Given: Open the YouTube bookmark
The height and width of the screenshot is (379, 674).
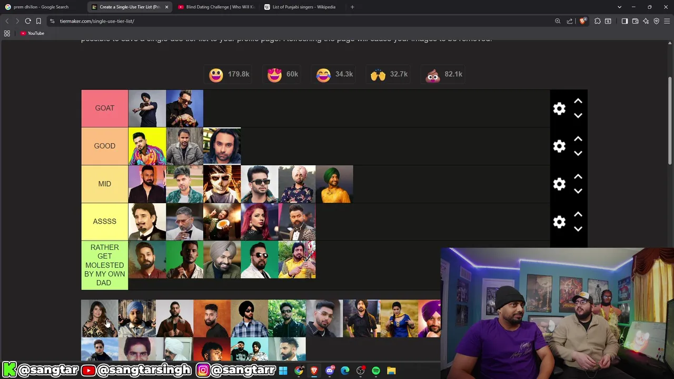Looking at the screenshot, I should point(32,33).
